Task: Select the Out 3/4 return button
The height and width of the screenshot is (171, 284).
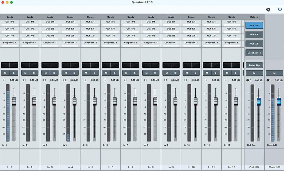Action: [x=254, y=25]
